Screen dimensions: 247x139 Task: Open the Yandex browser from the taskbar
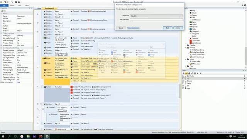(22, 136)
